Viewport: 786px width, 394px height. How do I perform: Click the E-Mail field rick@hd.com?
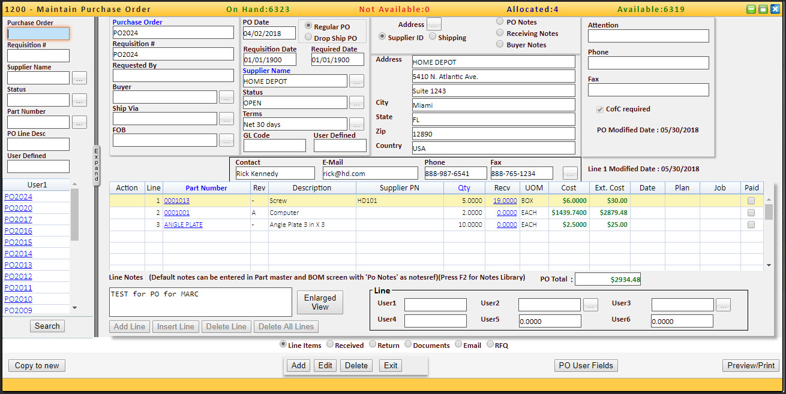(x=370, y=174)
